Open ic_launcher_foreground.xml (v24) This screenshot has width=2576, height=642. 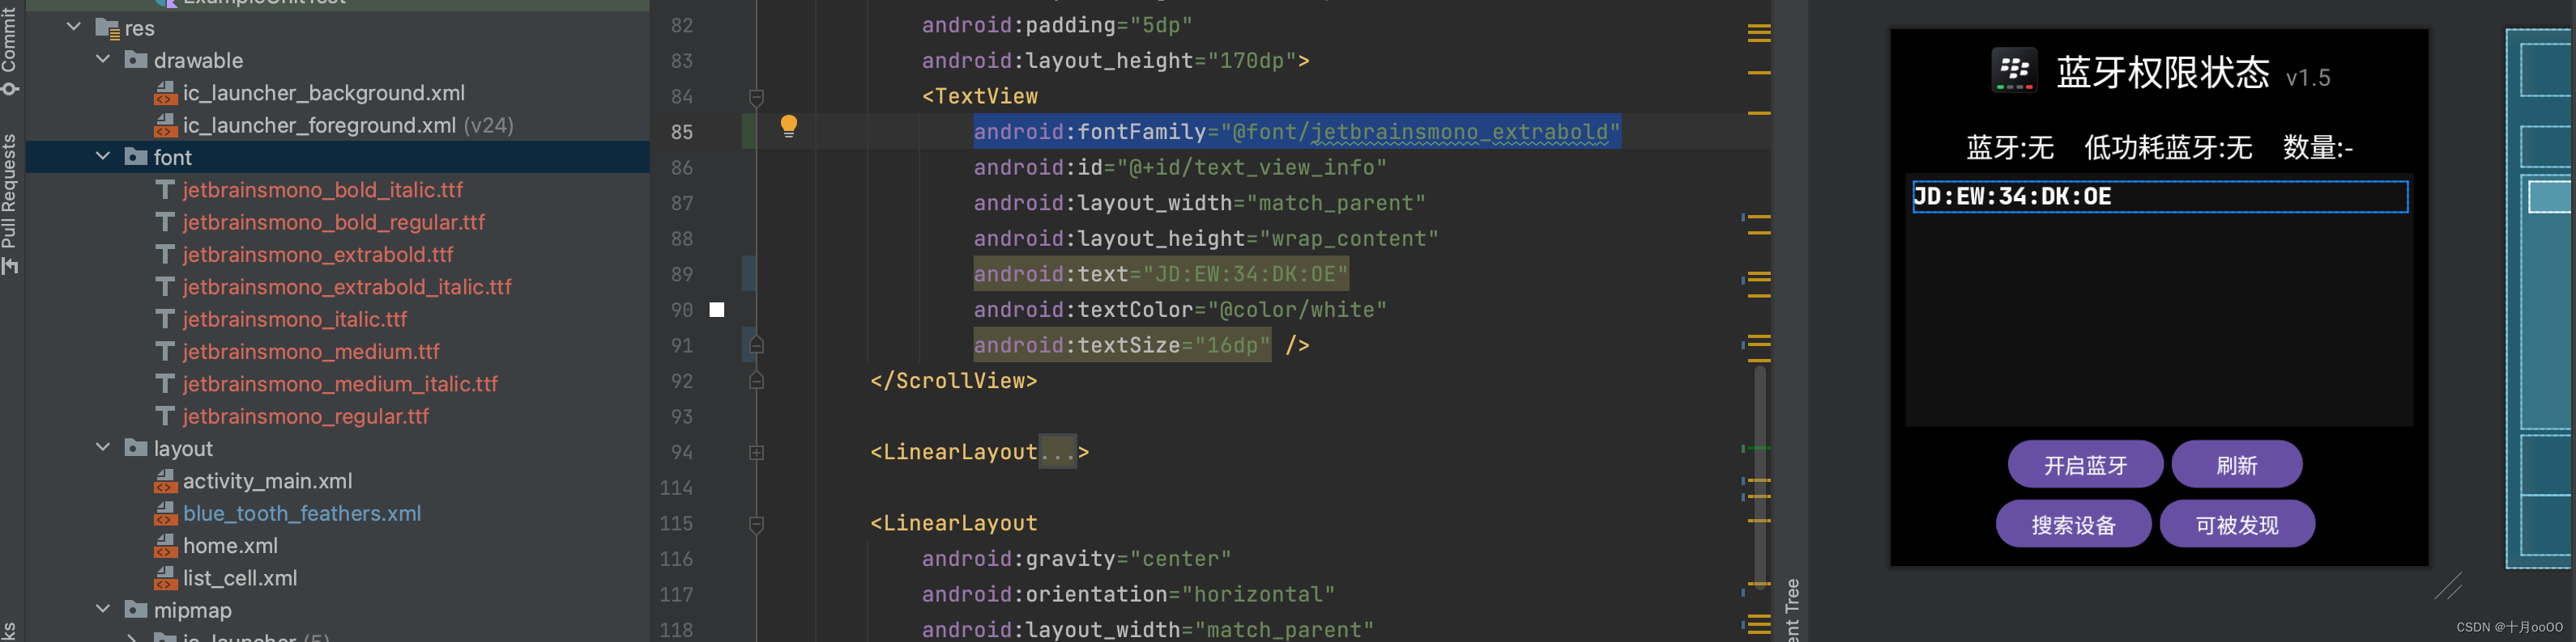348,125
